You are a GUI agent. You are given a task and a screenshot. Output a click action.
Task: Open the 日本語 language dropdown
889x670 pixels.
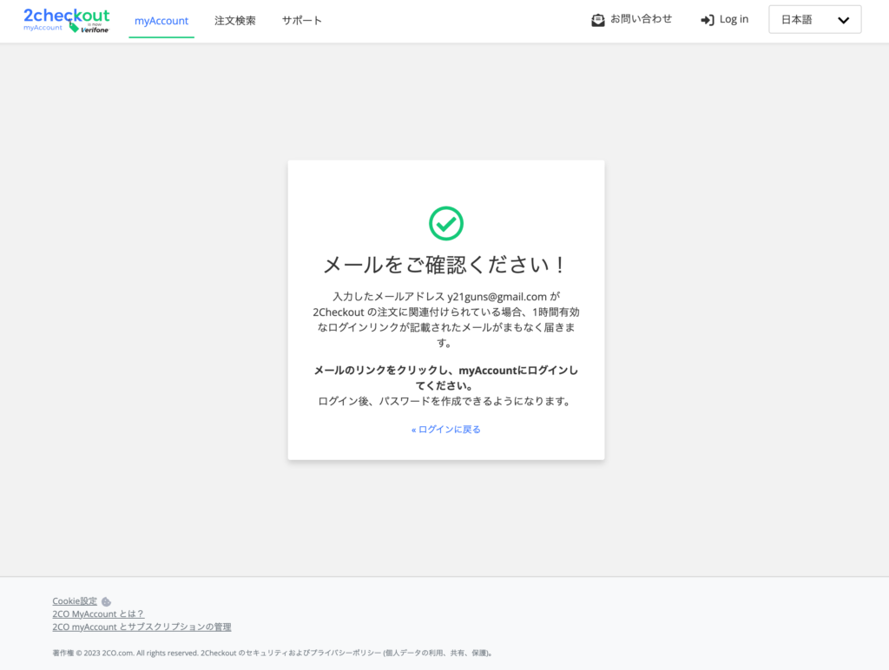click(814, 20)
